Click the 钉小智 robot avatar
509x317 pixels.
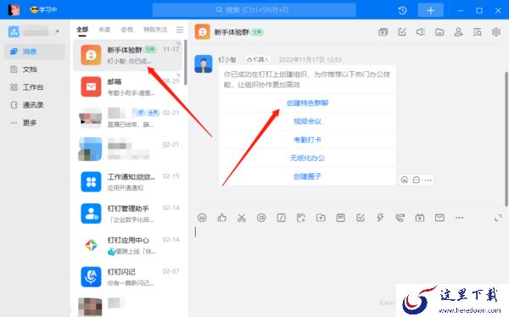[x=204, y=64]
